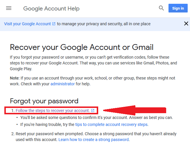Click the bullet about confirming your account
Image resolution: width=190 pixels, height=159 pixels.
[96, 118]
